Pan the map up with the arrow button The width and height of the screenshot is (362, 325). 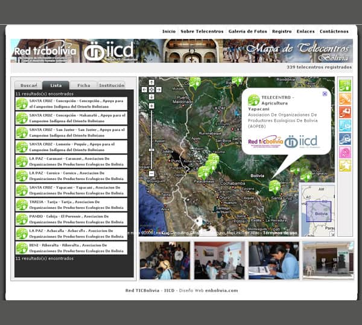tap(151, 83)
